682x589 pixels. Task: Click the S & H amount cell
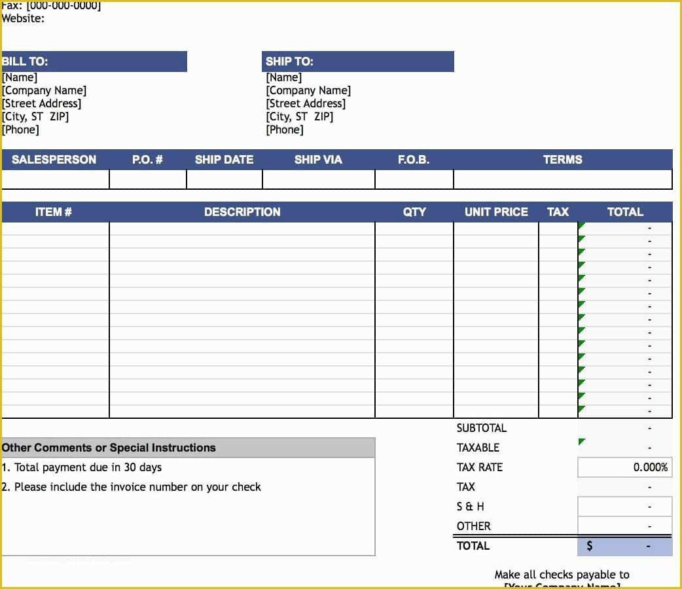[x=624, y=507]
